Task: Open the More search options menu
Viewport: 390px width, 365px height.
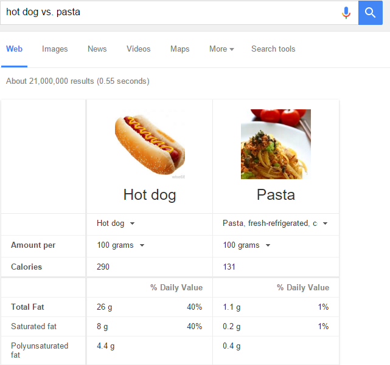Action: (221, 49)
